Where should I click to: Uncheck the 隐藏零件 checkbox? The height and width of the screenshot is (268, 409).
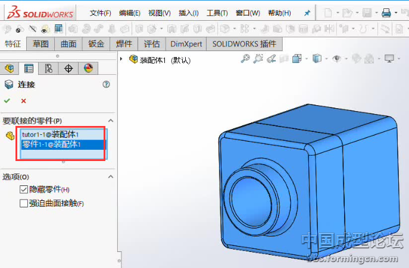(x=24, y=190)
